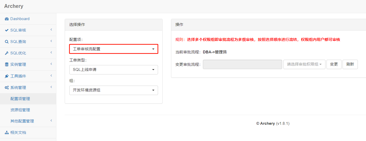Click the 变更审批流程 input field

pos(242,64)
